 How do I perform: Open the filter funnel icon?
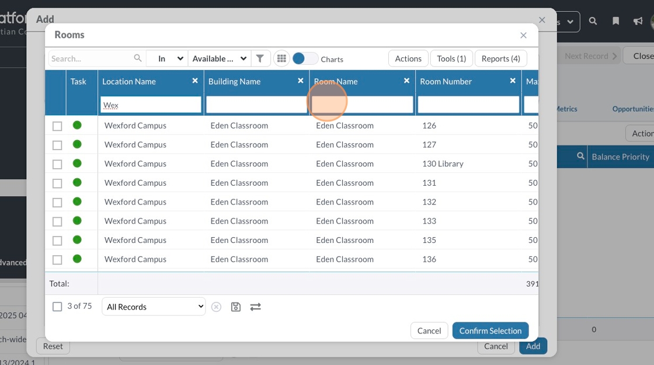tap(260, 58)
